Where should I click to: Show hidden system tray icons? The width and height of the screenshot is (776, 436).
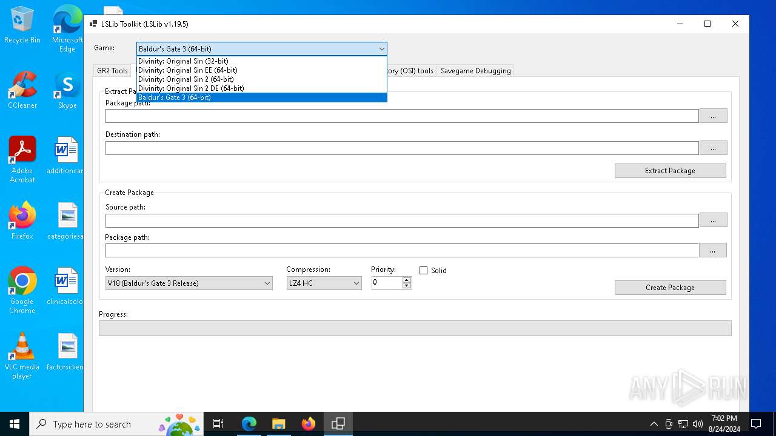pos(654,424)
